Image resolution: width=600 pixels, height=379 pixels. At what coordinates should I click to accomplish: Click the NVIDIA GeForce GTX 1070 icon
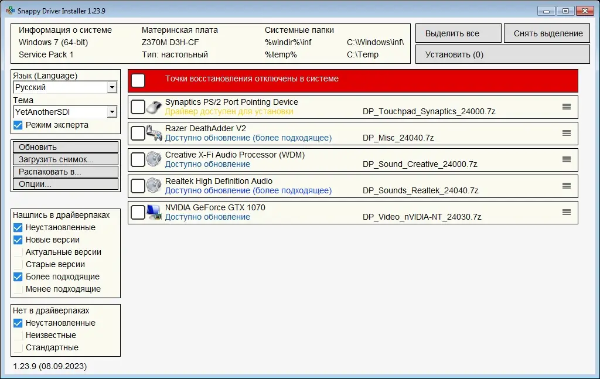(153, 212)
